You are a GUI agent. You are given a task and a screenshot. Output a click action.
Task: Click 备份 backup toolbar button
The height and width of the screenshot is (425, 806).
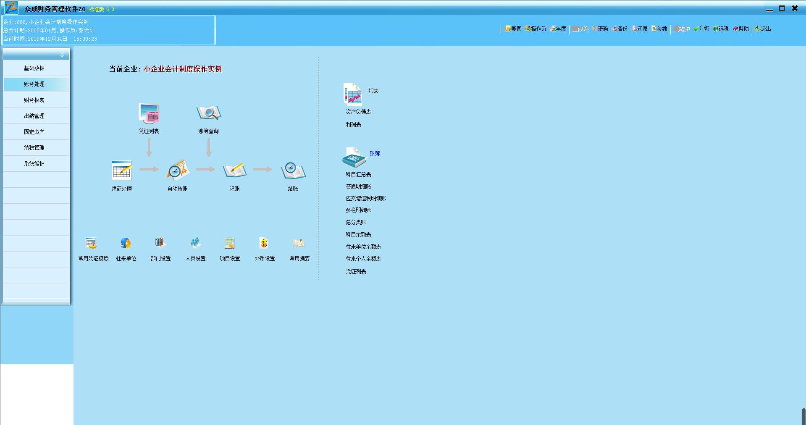point(620,29)
